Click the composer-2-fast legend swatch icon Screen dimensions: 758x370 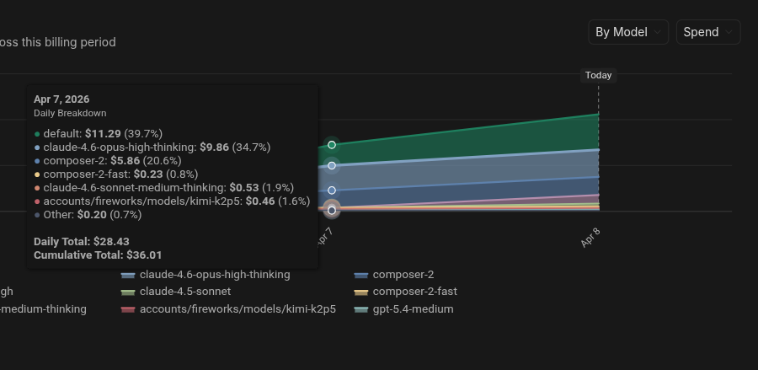(x=361, y=292)
